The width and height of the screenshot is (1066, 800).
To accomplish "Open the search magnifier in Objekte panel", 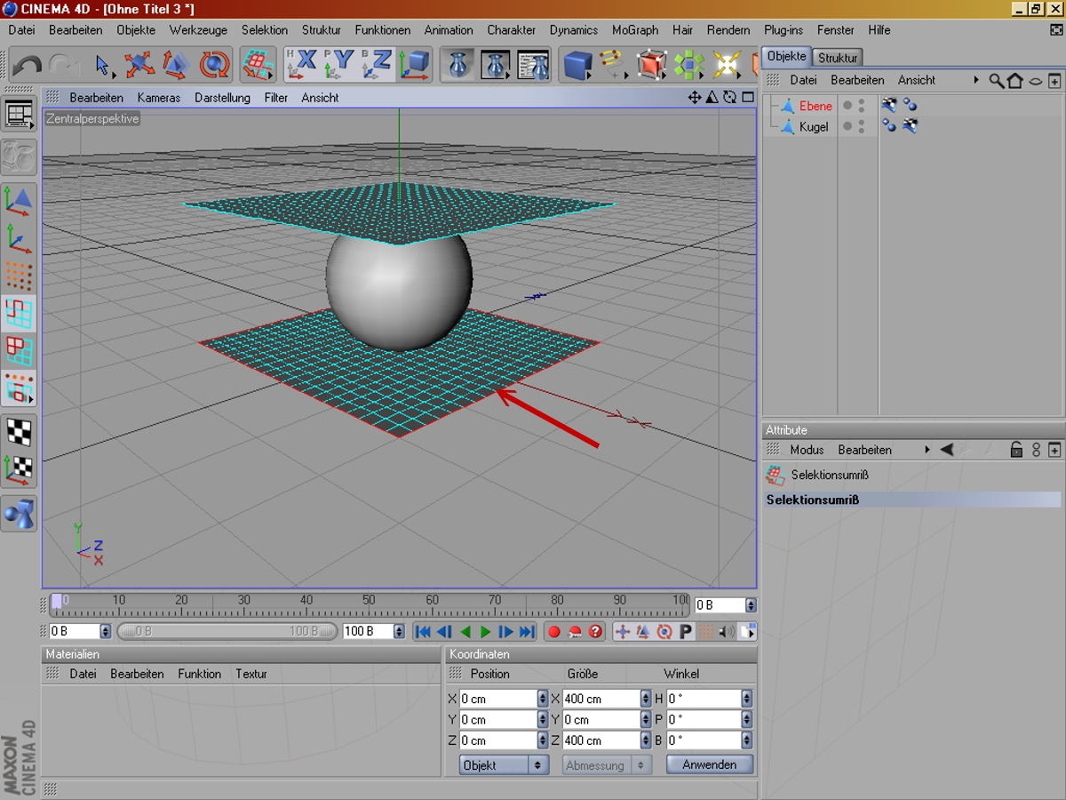I will point(996,81).
